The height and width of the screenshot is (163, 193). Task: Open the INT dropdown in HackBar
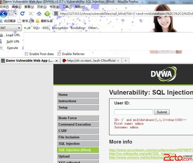10,28
